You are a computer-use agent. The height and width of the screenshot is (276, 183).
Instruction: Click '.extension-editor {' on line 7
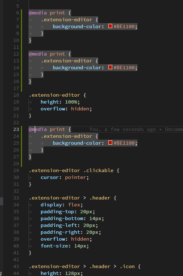(69, 20)
